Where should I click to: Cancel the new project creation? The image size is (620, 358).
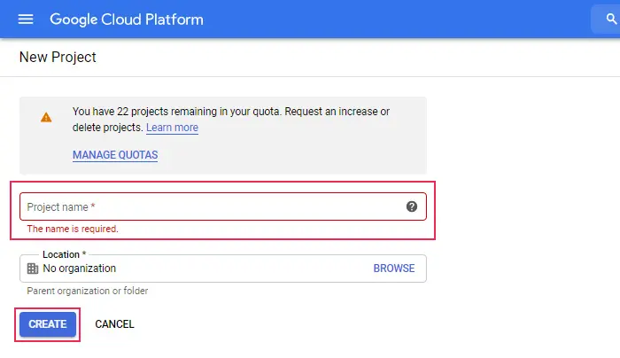click(114, 324)
